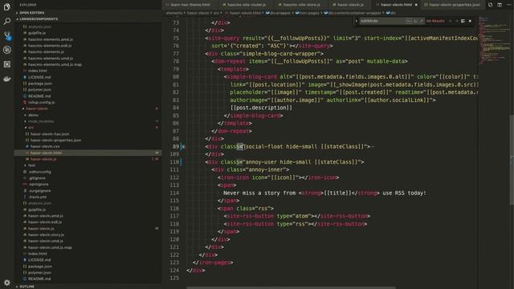
Task: Click div.wrapper breadcrumb
Action: [x=279, y=13]
